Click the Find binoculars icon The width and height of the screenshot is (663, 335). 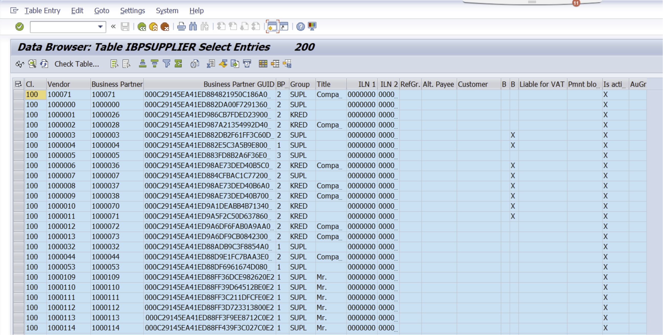193,27
